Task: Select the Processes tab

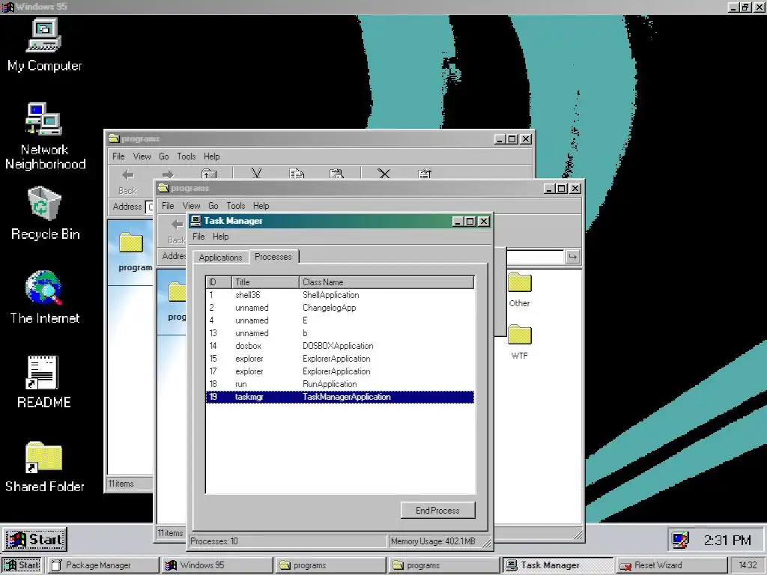Action: pyautogui.click(x=273, y=257)
